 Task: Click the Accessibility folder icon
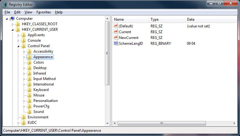(30, 51)
